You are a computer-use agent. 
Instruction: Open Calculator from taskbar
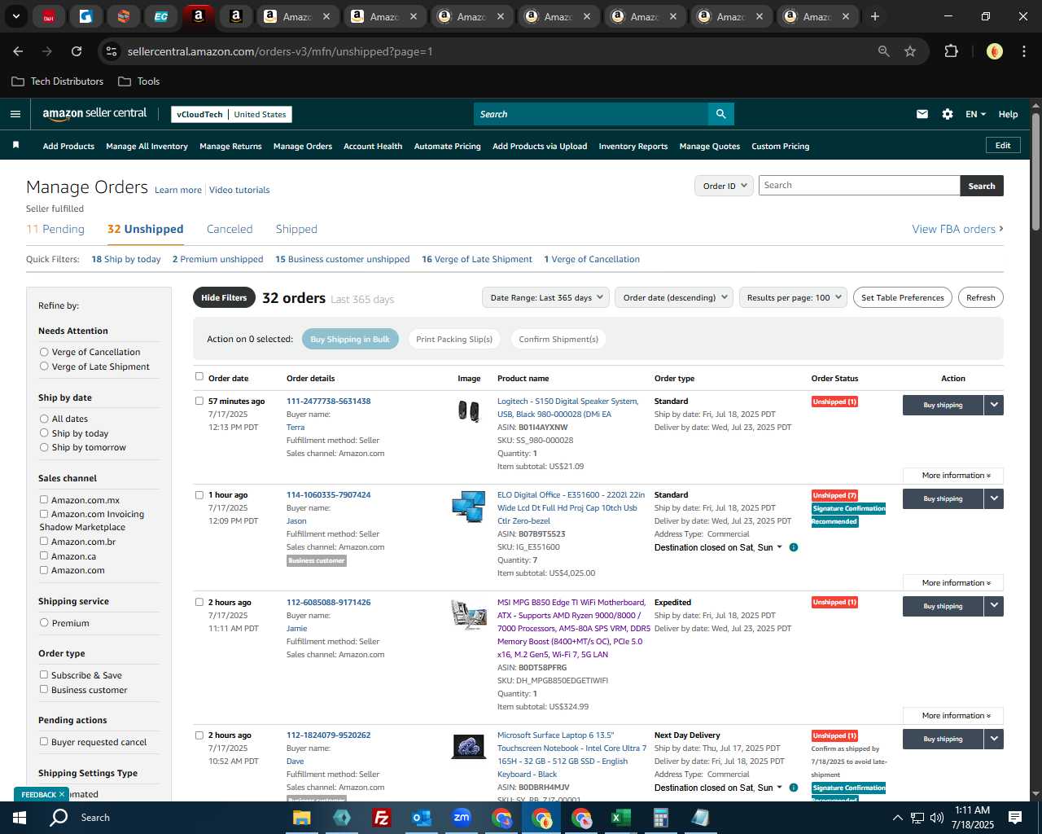660,818
